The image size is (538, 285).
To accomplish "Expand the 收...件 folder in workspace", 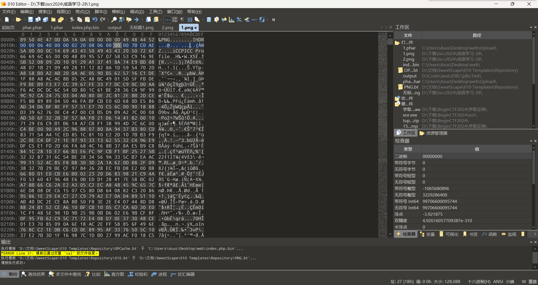I will 397,98.
